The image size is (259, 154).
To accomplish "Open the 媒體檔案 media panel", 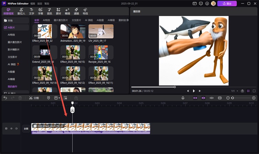I will (x=9, y=11).
